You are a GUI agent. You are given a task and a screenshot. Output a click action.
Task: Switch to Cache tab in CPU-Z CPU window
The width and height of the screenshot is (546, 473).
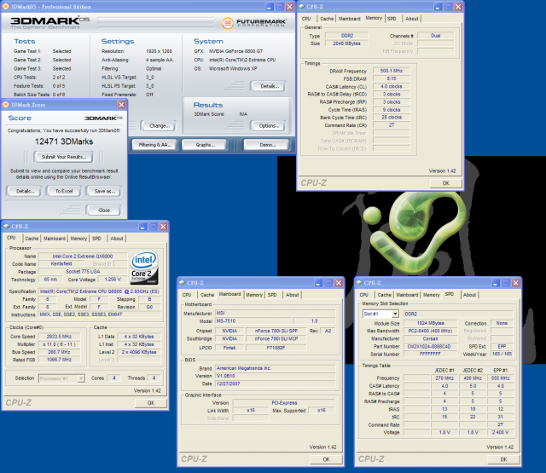pyautogui.click(x=32, y=239)
